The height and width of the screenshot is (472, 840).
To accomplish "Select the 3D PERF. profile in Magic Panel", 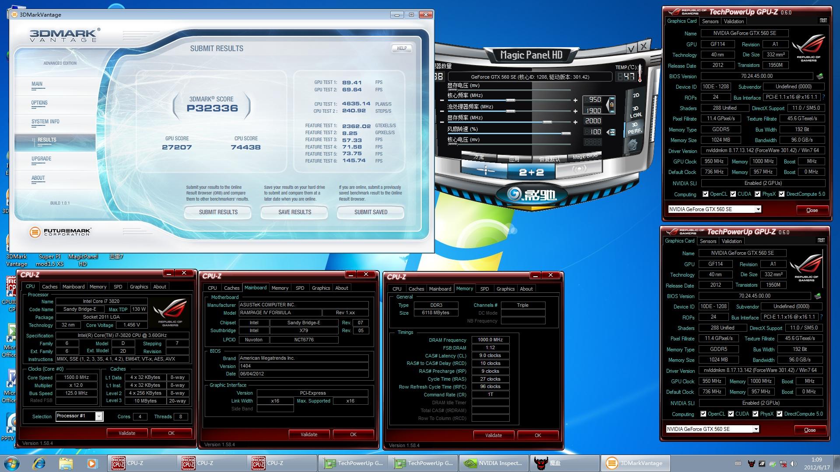I will coord(634,128).
